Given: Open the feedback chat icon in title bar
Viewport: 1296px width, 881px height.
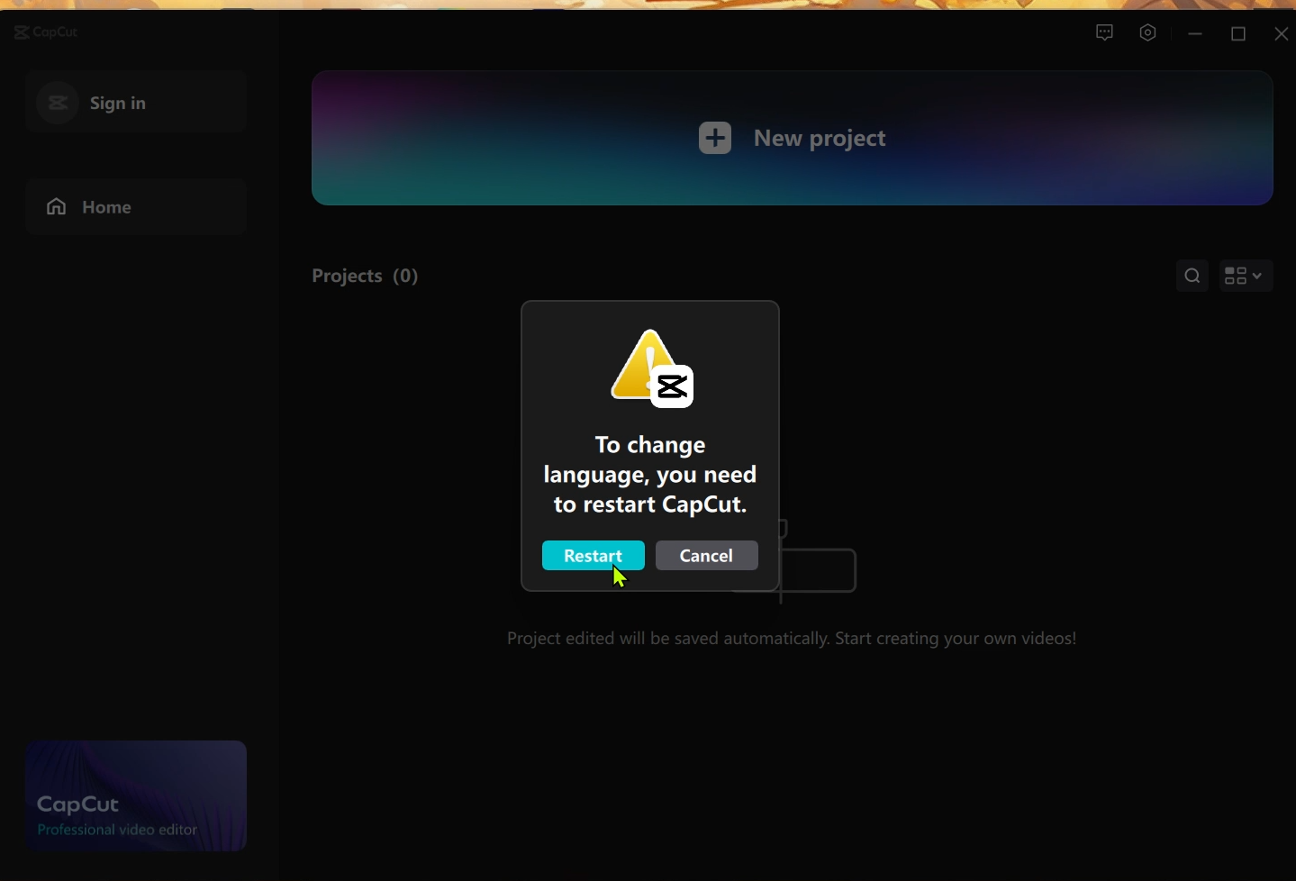Looking at the screenshot, I should click(x=1105, y=33).
